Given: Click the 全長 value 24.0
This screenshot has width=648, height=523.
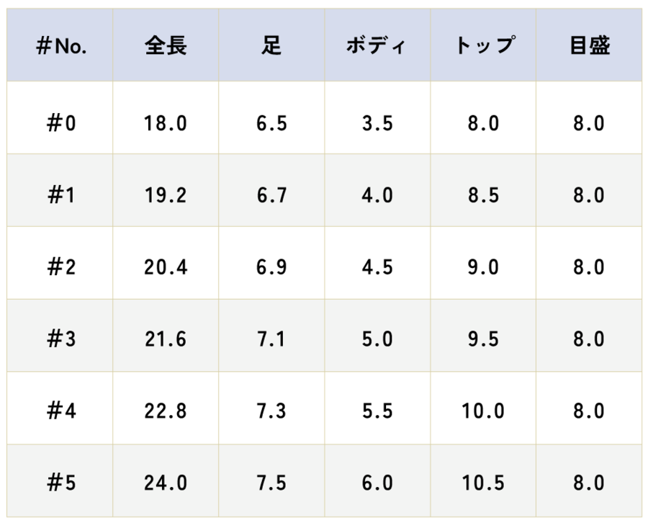Looking at the screenshot, I should pos(166,483).
